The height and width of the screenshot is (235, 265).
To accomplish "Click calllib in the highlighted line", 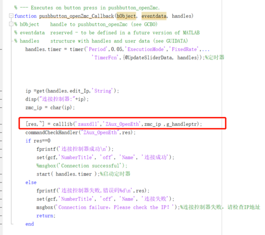I will [63, 124].
